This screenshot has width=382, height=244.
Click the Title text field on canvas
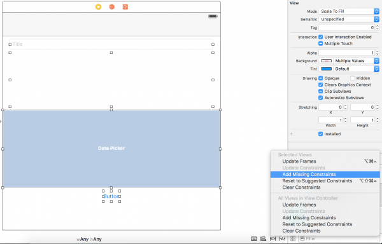click(x=111, y=44)
